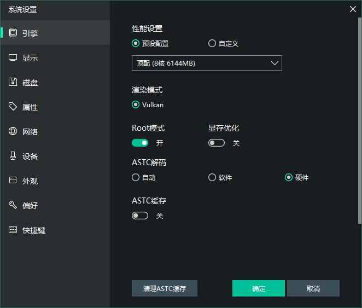Enable the 显存优化 switch
This screenshot has width=362, height=308.
point(217,143)
